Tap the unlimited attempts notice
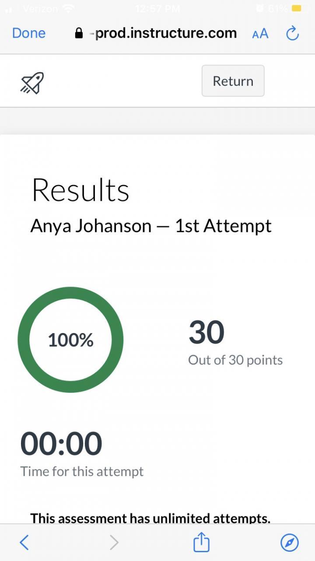315x561 pixels. point(150,518)
